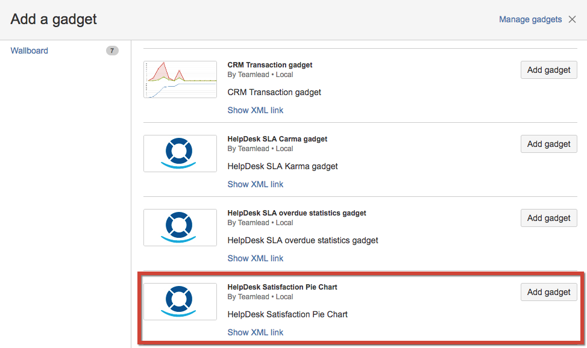Add the HelpDesk SLA overdue statistics gadget
The height and width of the screenshot is (348, 587).
click(548, 218)
